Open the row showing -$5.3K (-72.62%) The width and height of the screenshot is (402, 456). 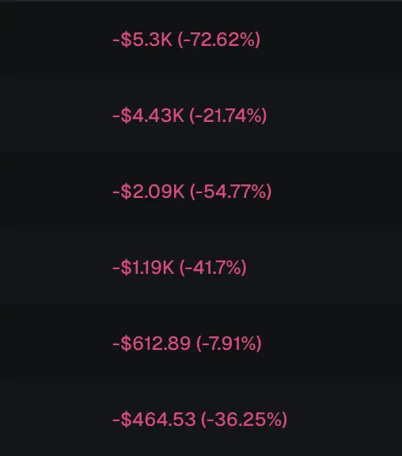point(201,40)
